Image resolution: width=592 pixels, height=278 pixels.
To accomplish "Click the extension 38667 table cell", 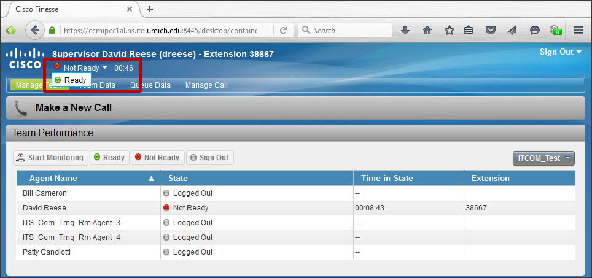I will [476, 208].
